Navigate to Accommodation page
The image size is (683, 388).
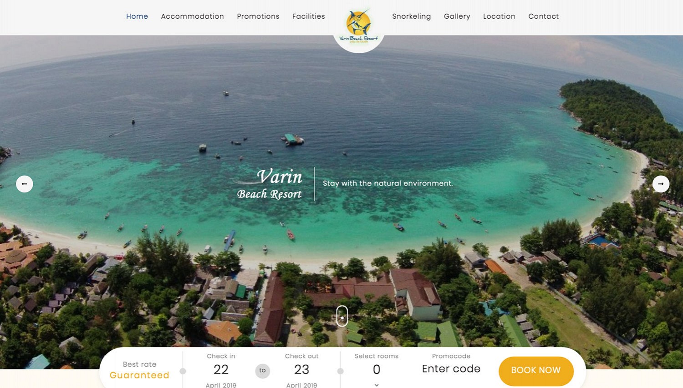[192, 16]
